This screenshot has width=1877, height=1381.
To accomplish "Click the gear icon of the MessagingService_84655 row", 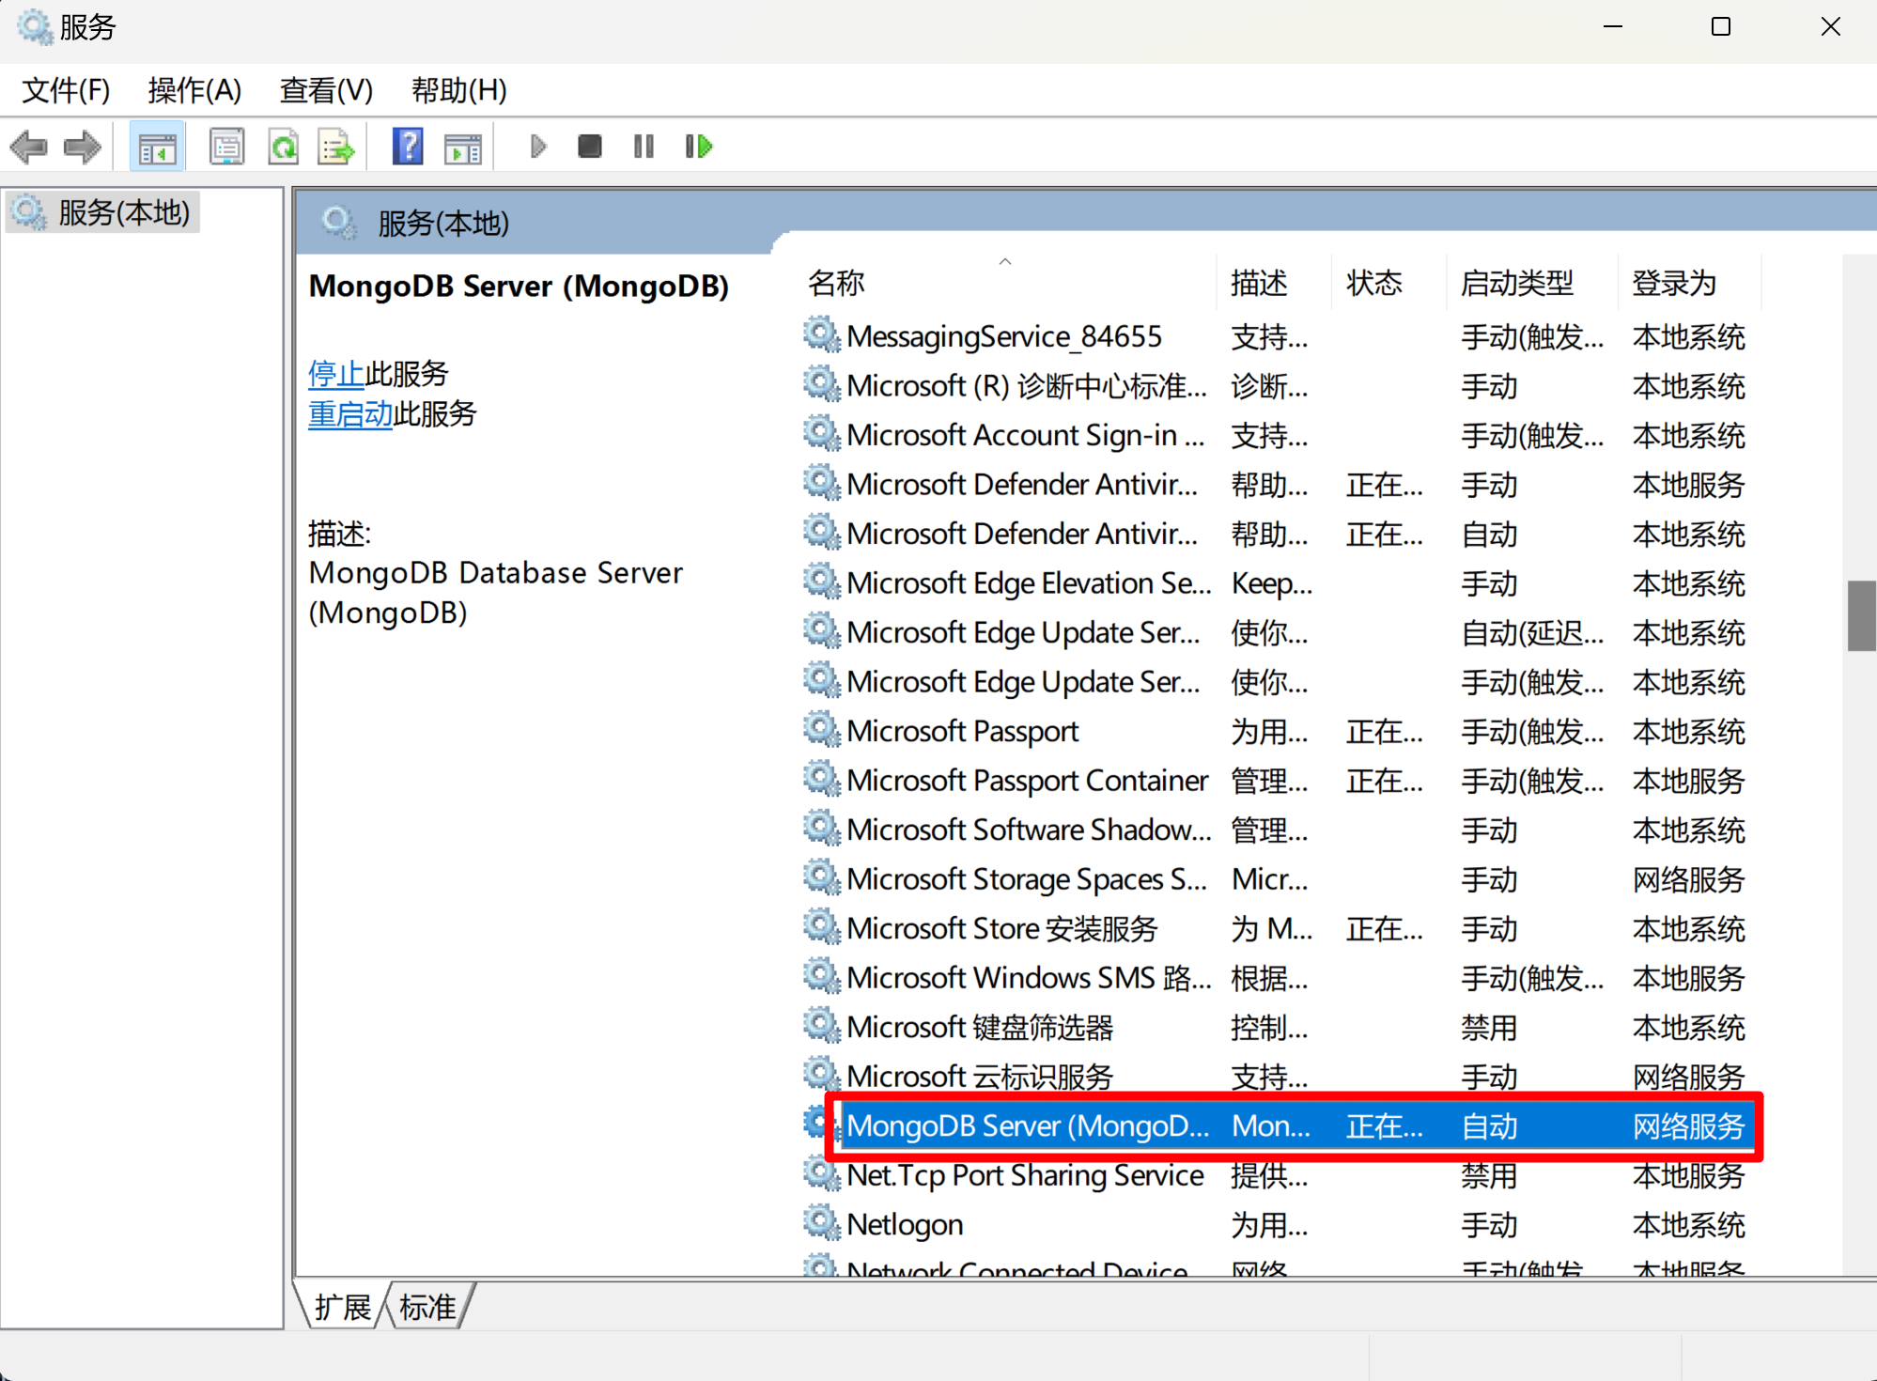I will 822,334.
